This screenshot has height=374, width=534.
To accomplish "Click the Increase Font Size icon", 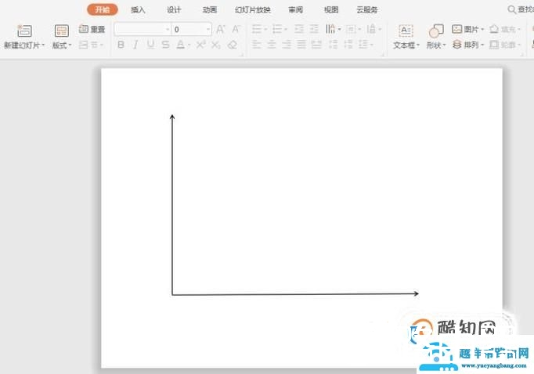I will [x=220, y=29].
